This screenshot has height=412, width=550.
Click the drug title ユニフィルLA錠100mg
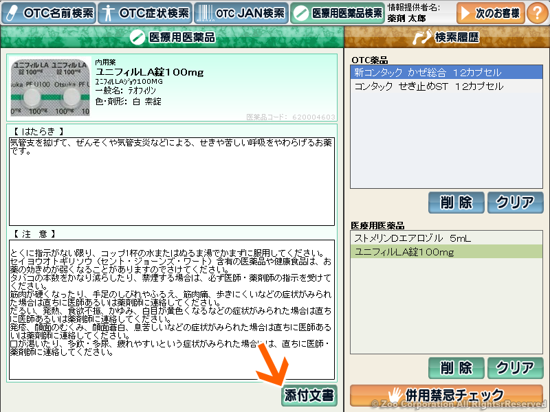click(149, 72)
